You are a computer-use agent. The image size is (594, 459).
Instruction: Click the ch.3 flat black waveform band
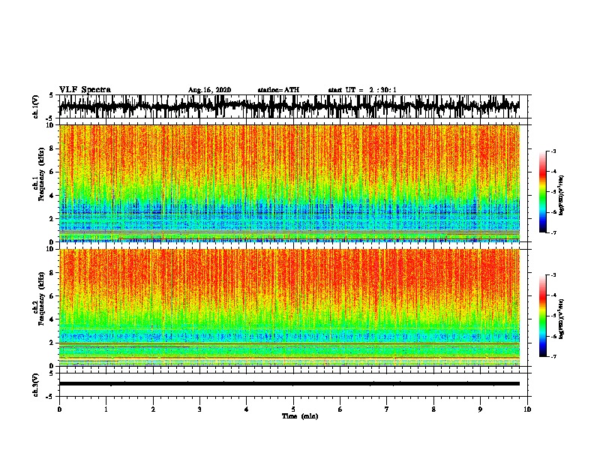tap(289, 384)
